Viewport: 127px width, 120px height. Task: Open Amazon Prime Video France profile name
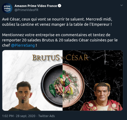36,6
